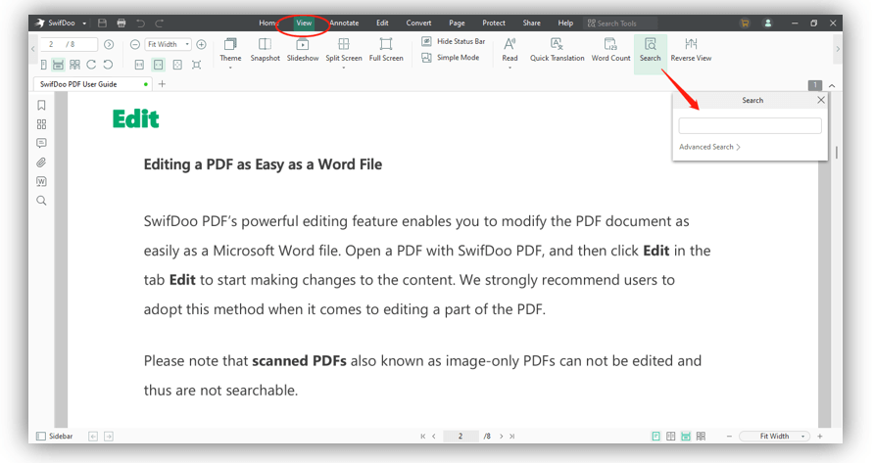Set actual size 1:1 zoom
This screenshot has height=463, width=873.
click(139, 65)
